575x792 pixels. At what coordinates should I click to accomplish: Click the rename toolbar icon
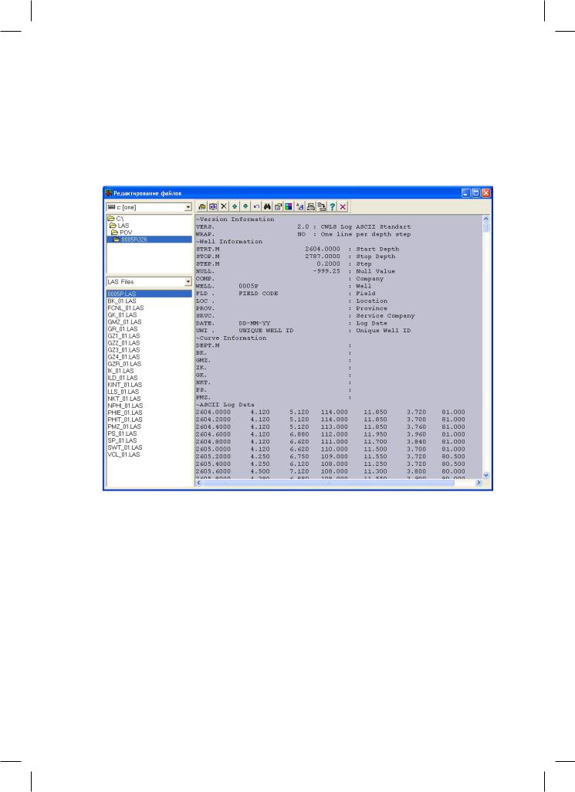click(213, 206)
